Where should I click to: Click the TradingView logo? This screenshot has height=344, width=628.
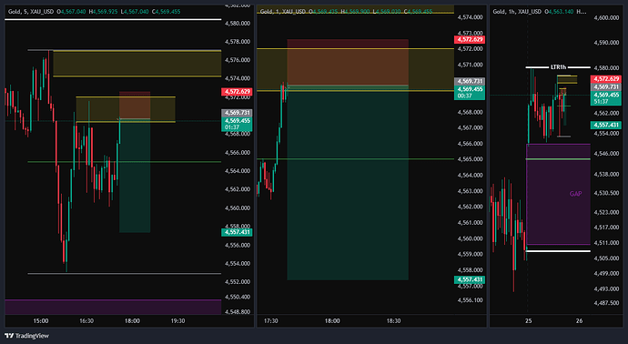[x=26, y=336]
